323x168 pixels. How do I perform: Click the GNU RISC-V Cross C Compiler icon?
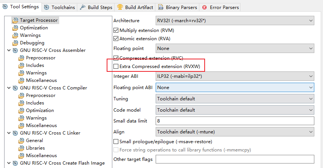pos(15,88)
